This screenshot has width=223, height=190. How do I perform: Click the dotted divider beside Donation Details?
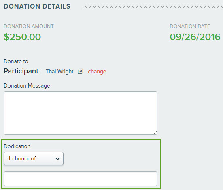tap(153, 7)
